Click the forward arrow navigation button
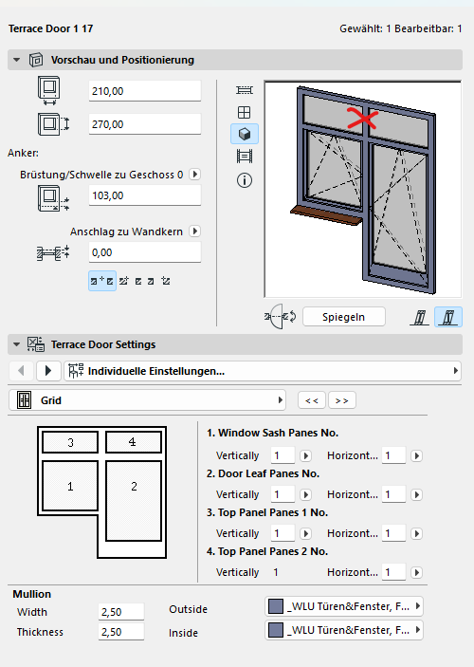Image resolution: width=474 pixels, height=667 pixels. [48, 371]
